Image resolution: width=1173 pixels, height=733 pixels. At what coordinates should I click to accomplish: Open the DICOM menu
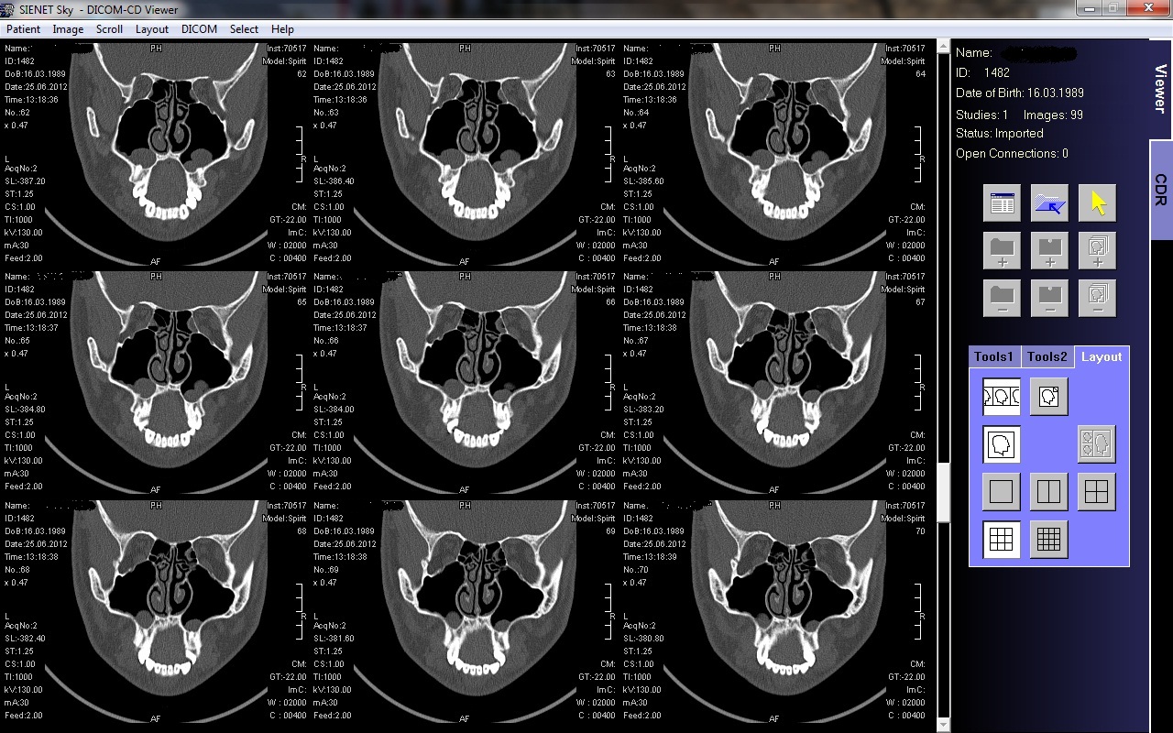(x=199, y=29)
